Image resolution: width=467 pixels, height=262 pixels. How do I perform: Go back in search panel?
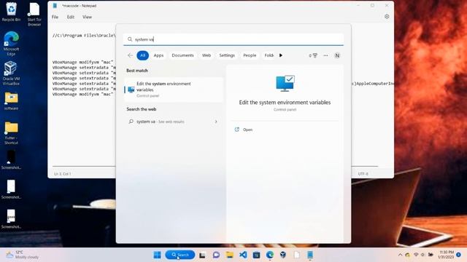[x=130, y=55]
